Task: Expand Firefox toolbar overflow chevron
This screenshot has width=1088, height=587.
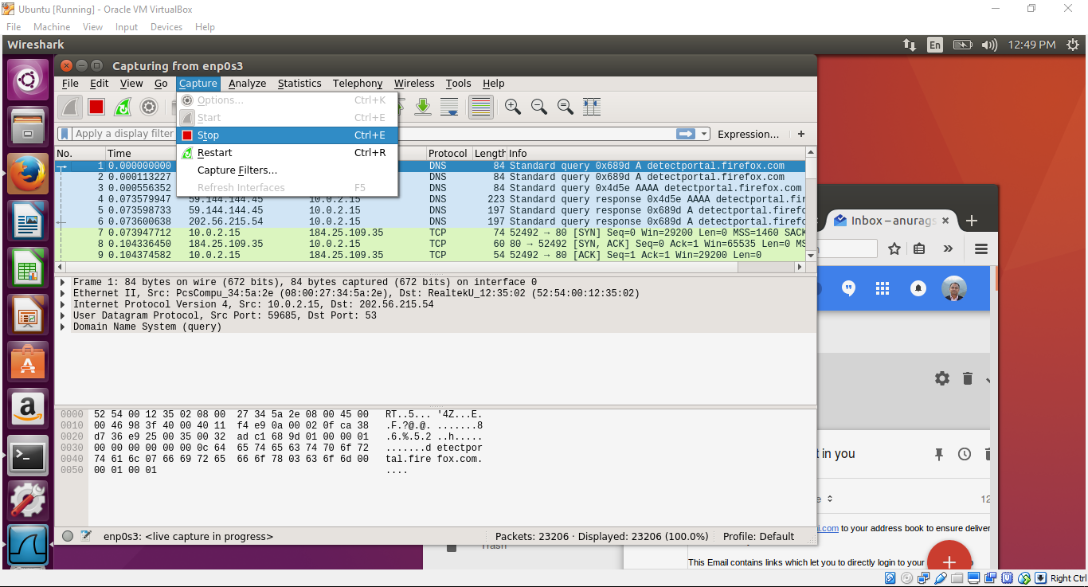Action: tap(947, 249)
